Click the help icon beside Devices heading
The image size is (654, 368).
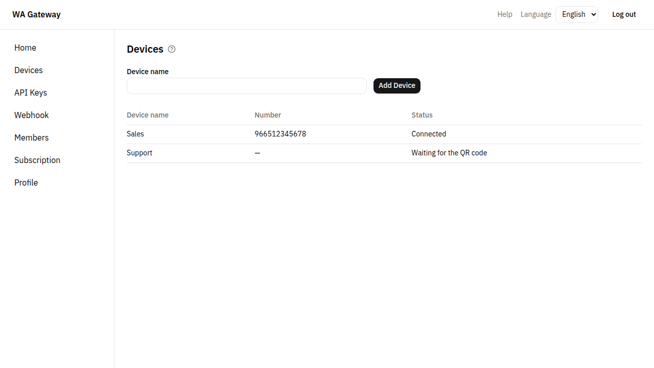(x=172, y=49)
